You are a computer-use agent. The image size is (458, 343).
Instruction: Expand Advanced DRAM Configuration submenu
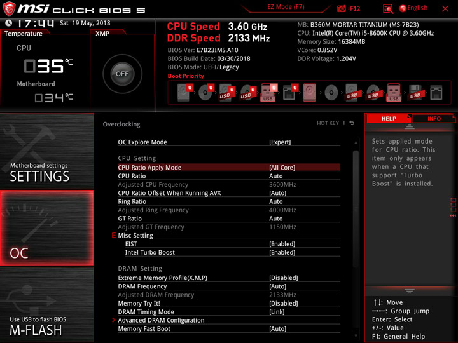coord(161,320)
